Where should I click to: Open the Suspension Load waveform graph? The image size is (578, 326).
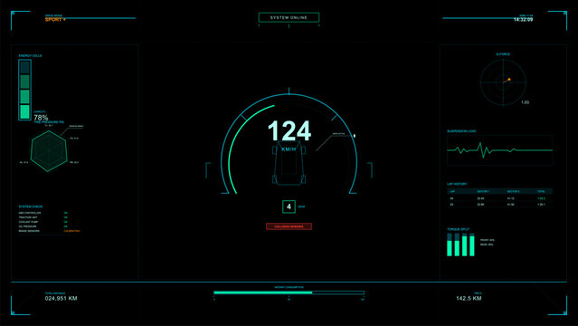tap(500, 150)
